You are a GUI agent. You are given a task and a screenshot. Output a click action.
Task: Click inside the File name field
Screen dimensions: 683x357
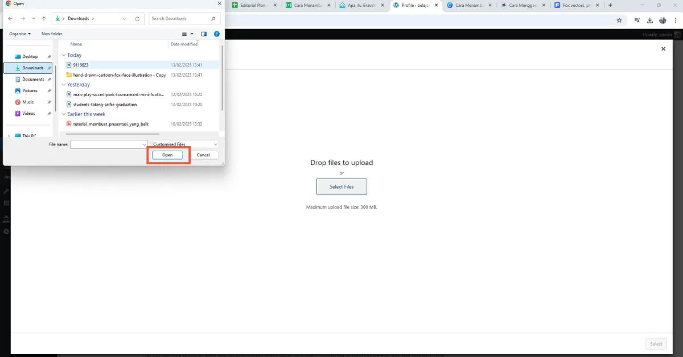pos(105,143)
